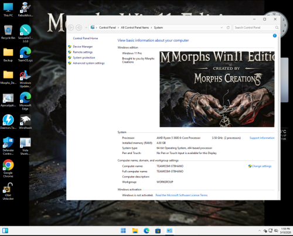
Task: Click the Search Control Panel field
Action: [256, 28]
